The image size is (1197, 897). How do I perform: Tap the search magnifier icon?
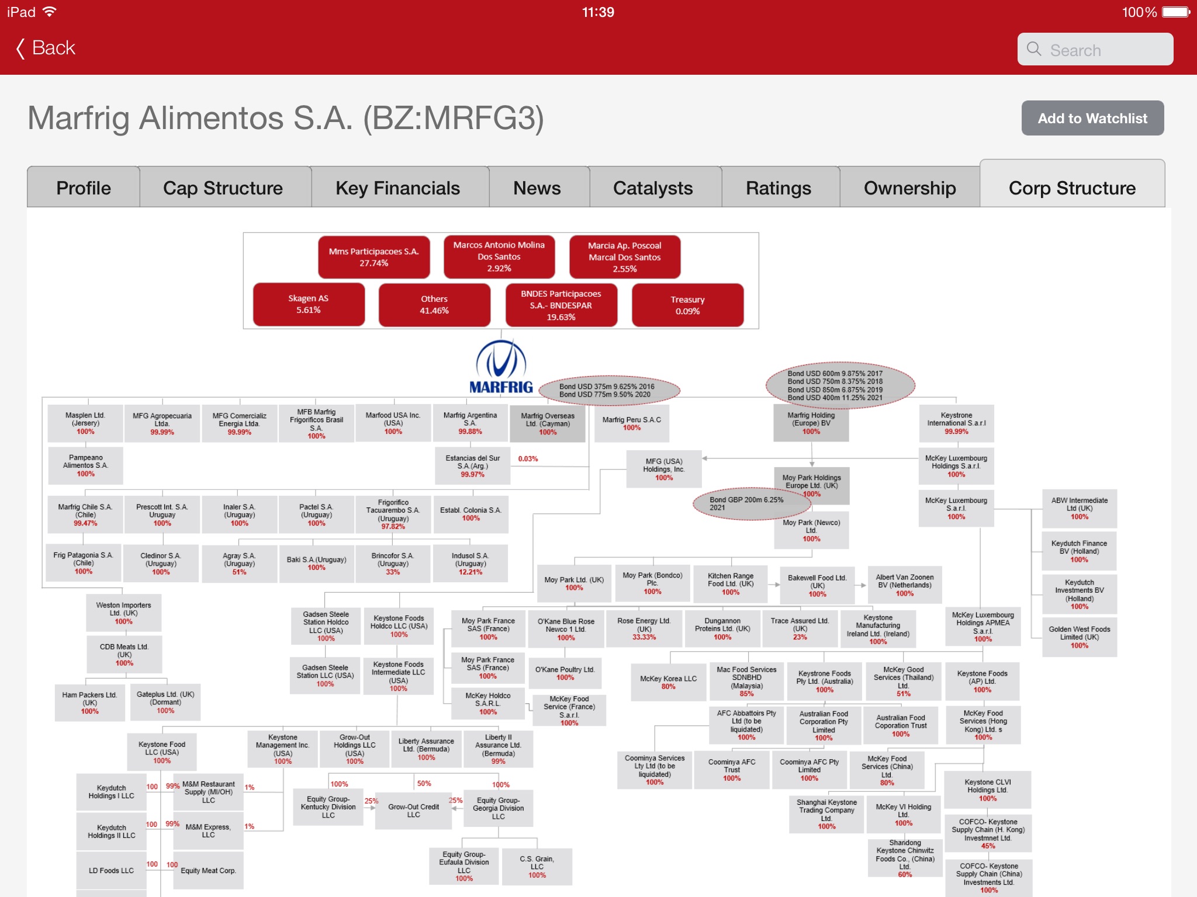click(x=1034, y=49)
